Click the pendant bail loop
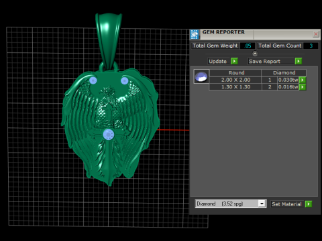The image size is (322, 241). pos(109,42)
